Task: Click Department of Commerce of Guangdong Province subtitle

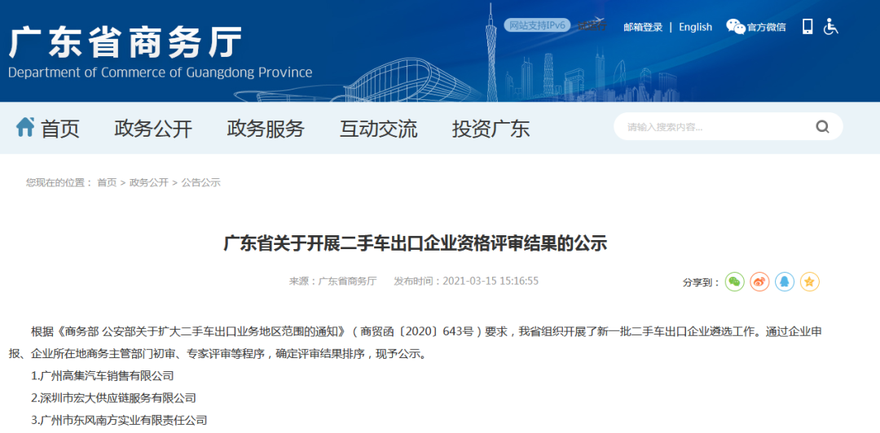Action: pos(160,72)
